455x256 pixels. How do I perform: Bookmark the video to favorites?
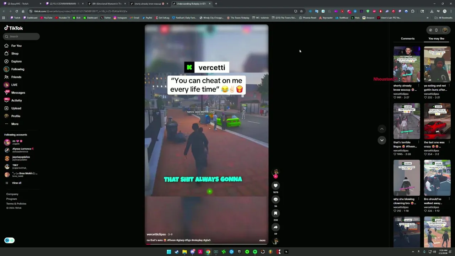pyautogui.click(x=275, y=213)
